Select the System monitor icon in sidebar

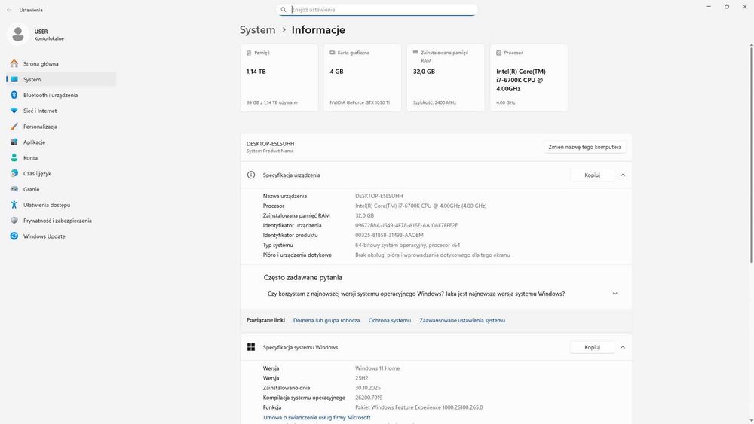pyautogui.click(x=14, y=79)
